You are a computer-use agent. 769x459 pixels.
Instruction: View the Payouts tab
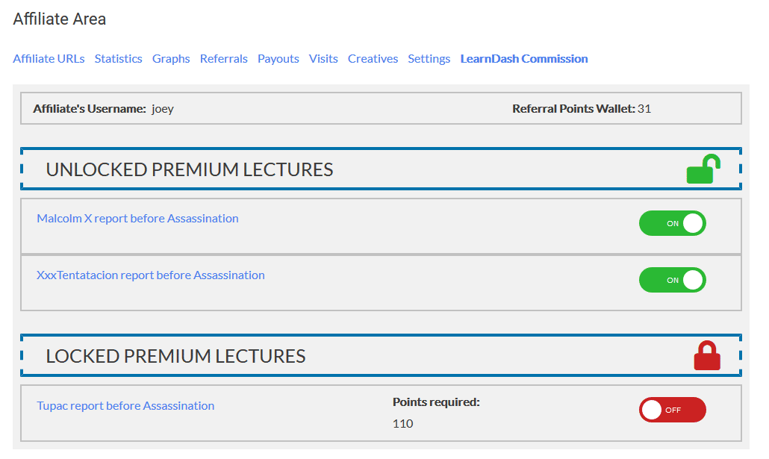[278, 59]
